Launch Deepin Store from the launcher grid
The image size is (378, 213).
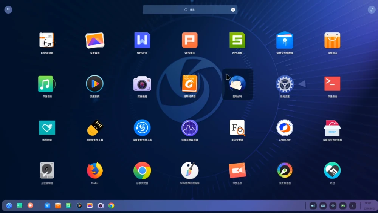[332, 40]
